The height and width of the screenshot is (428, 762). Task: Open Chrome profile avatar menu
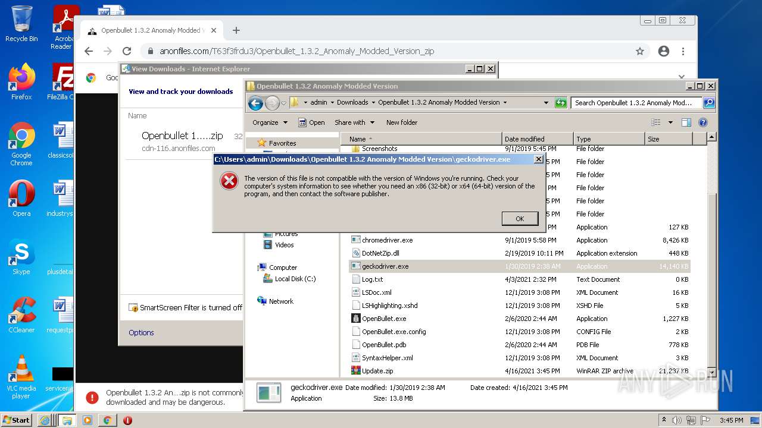(664, 51)
